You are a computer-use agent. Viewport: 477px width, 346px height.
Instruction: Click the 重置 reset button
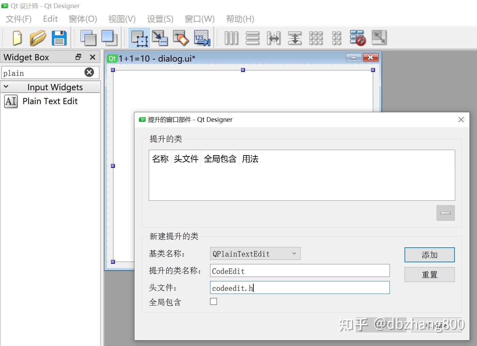coord(429,275)
